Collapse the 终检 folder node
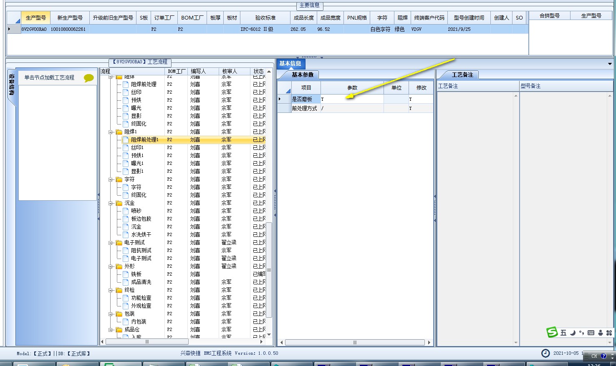616x366 pixels. 111,290
